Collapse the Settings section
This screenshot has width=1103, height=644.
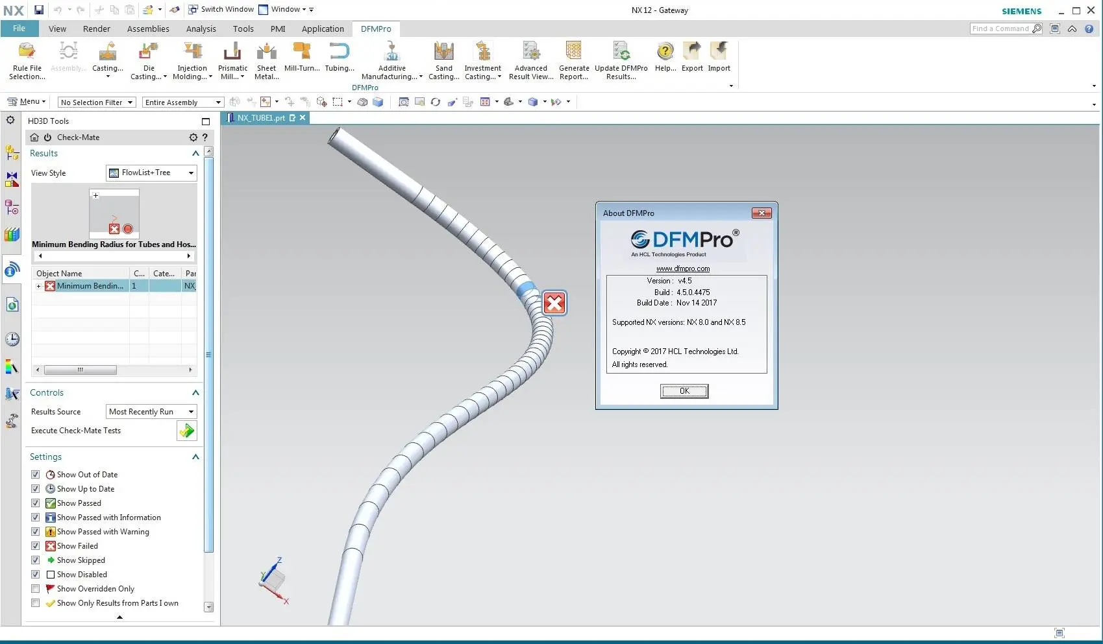pos(195,457)
